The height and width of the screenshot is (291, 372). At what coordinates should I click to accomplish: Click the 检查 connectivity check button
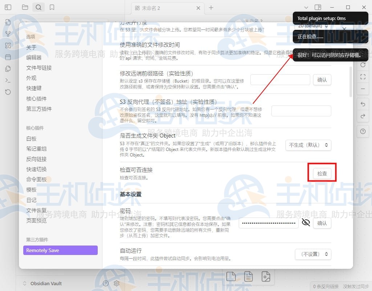click(322, 174)
